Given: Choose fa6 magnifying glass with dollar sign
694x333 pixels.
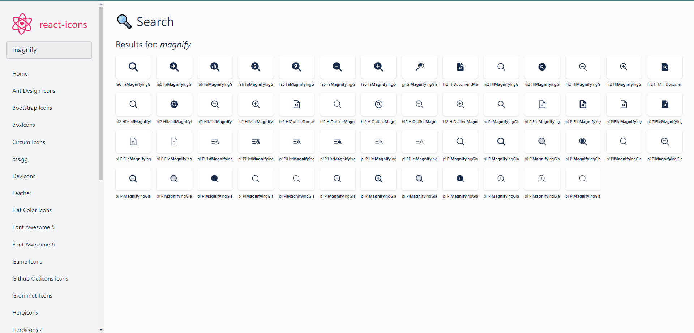Looking at the screenshot, I should click(x=256, y=67).
